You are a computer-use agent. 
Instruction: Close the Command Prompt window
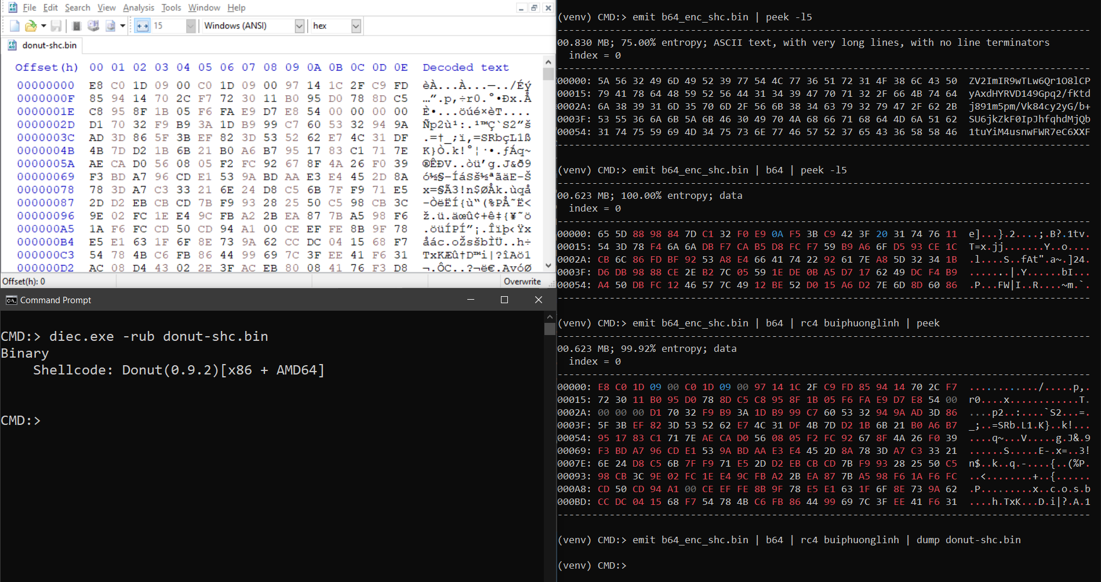(x=539, y=300)
